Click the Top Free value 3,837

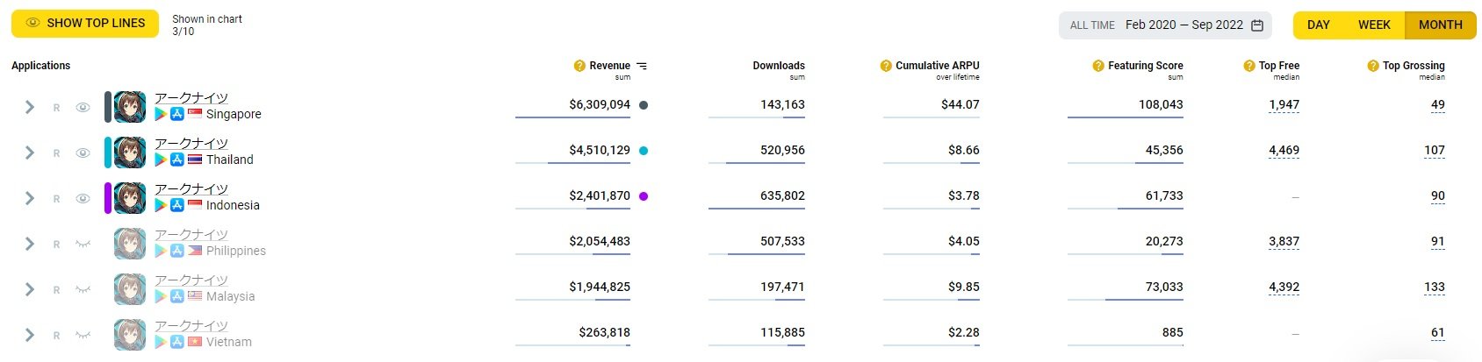pos(1284,242)
